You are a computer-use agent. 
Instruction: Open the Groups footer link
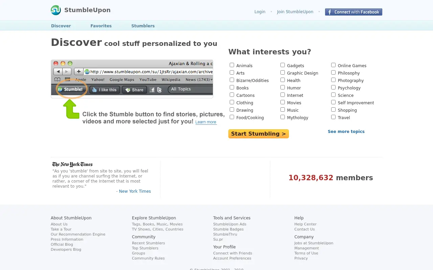(x=138, y=253)
